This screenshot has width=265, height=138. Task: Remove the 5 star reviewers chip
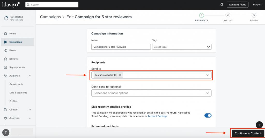[120, 75]
